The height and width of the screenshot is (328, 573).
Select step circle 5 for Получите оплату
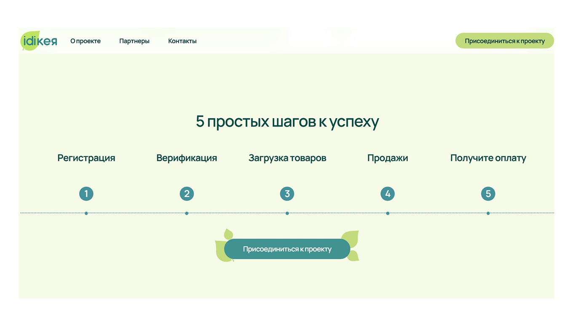(488, 194)
